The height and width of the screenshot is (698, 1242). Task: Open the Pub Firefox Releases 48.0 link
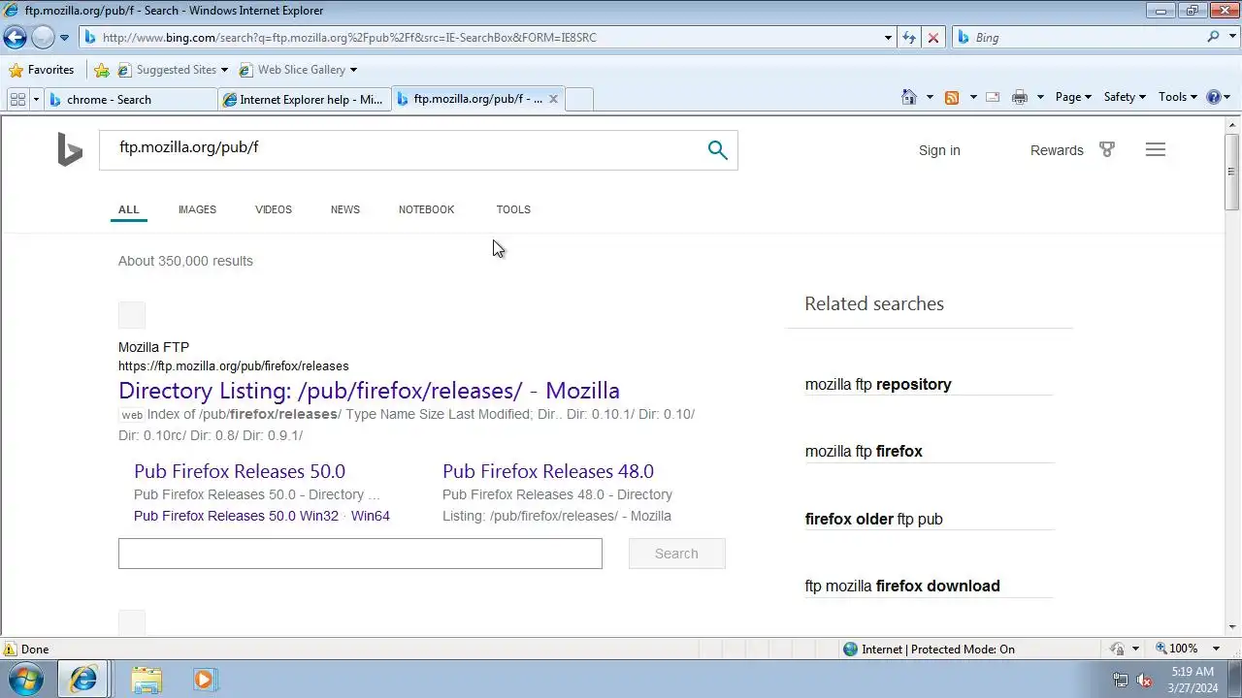click(x=548, y=471)
